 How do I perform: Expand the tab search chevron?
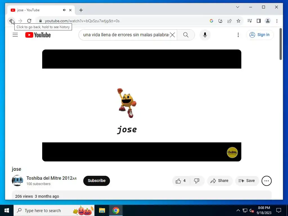237,7
